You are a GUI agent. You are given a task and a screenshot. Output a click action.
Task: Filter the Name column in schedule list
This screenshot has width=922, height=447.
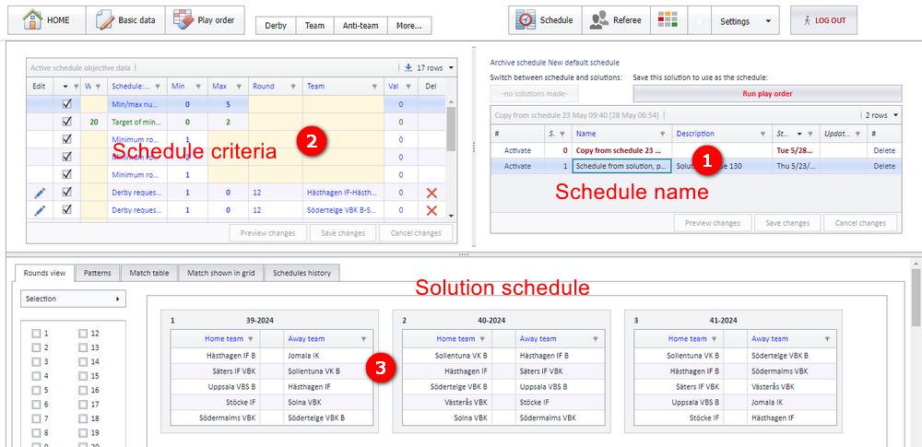[663, 135]
